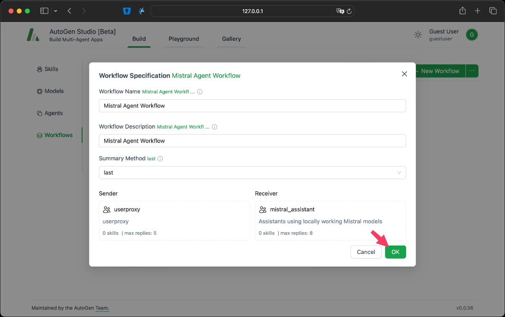Open the Bitwarden extension icon
505x317 pixels.
(127, 11)
